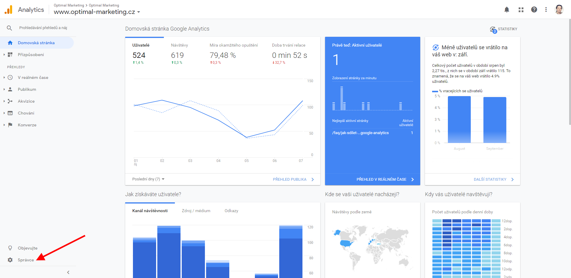Expand the Chování reports
Screen dimensions: 571x278
pos(4,113)
